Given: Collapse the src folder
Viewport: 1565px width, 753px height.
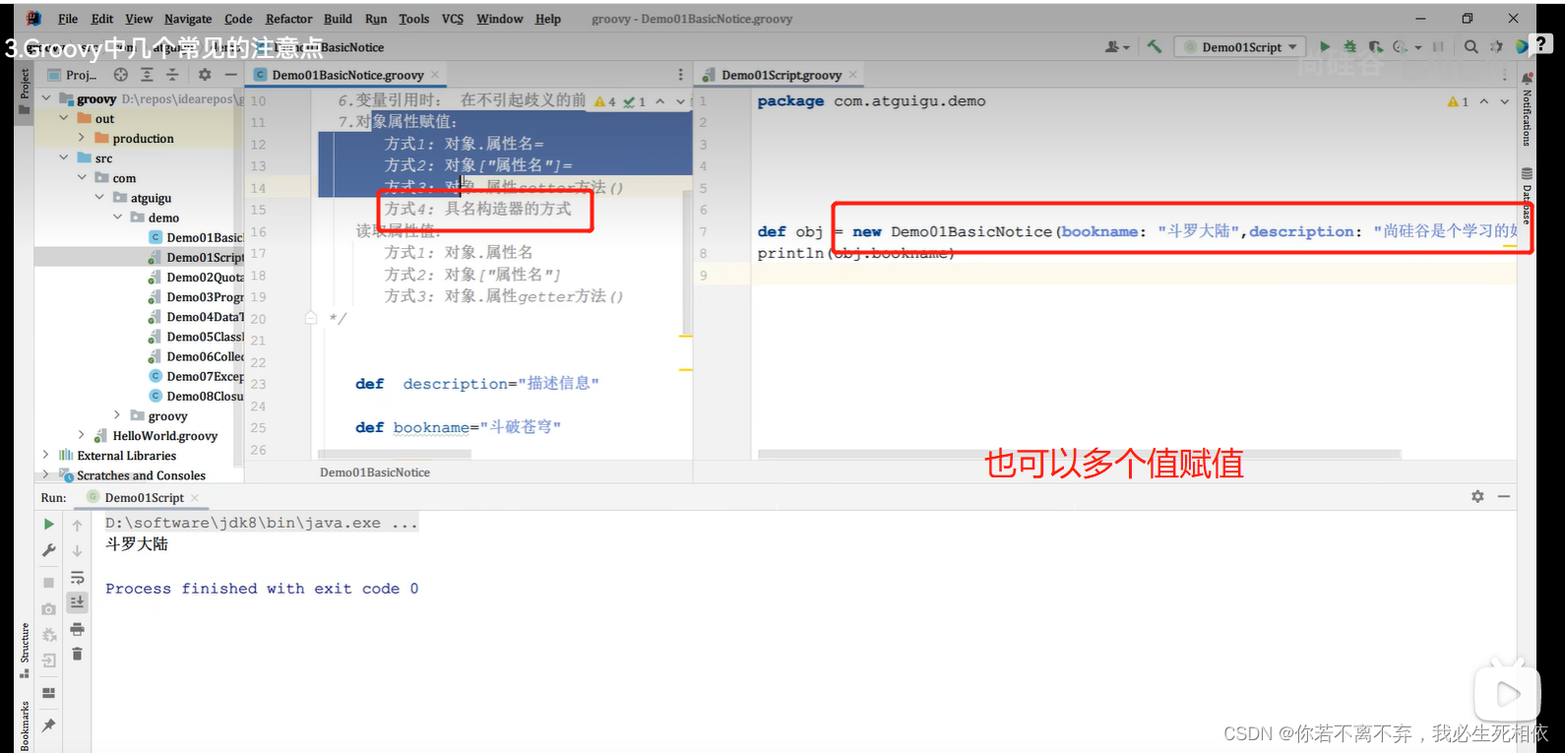Looking at the screenshot, I should 64,157.
